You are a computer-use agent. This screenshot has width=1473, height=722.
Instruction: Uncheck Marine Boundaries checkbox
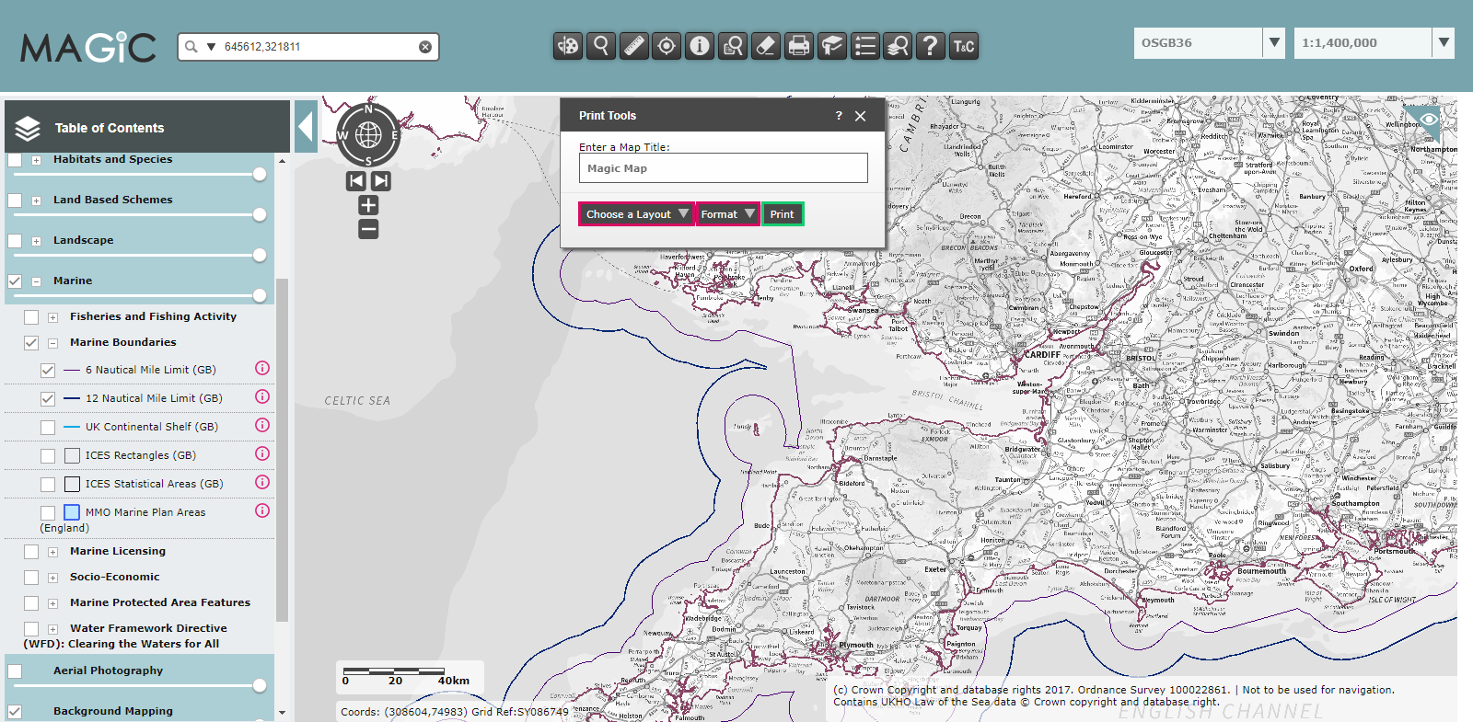point(31,343)
